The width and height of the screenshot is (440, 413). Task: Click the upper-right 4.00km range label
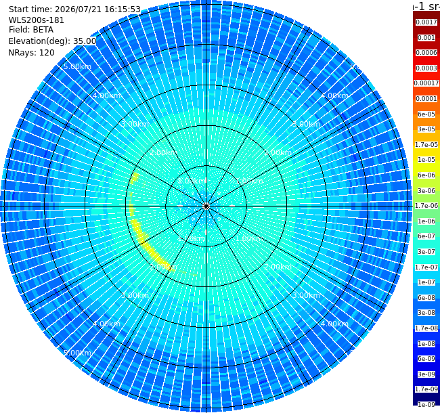pyautogui.click(x=335, y=95)
